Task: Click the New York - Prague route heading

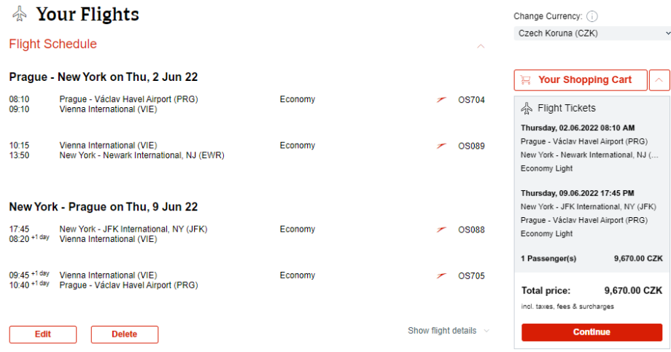Action: pyautogui.click(x=104, y=207)
